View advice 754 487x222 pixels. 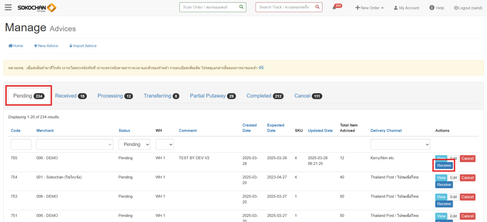tap(441, 178)
